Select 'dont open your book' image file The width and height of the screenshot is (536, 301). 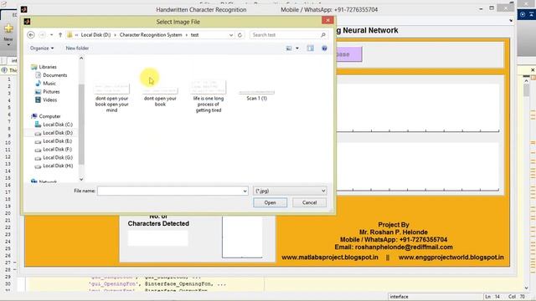point(160,97)
